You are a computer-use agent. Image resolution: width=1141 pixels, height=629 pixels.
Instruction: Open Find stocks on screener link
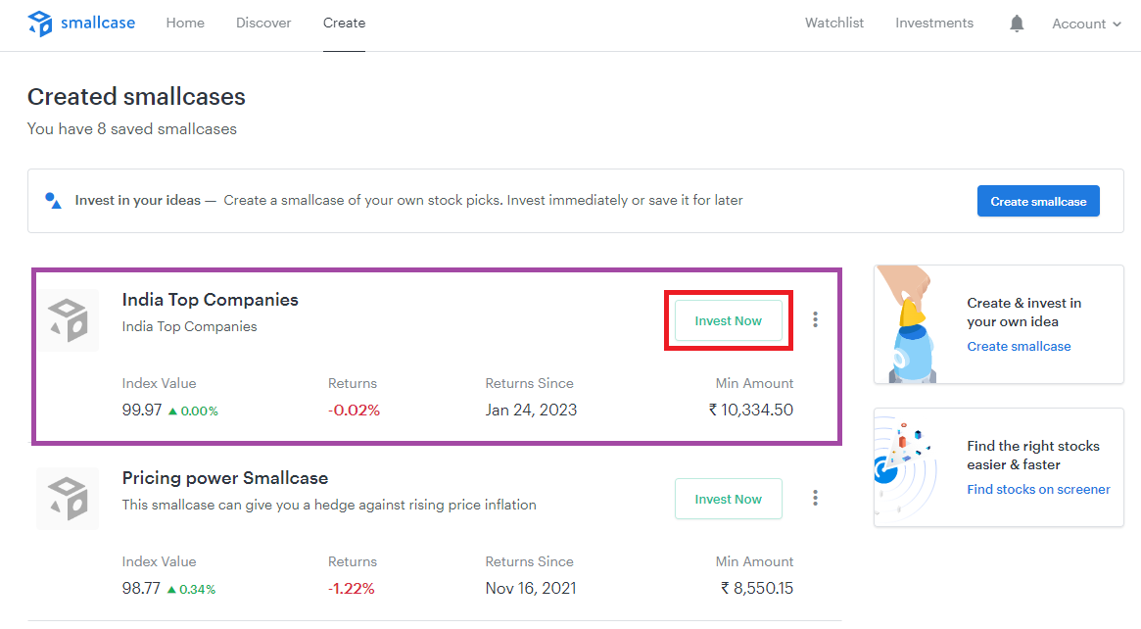(x=1038, y=489)
